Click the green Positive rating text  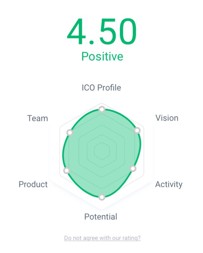[102, 57]
